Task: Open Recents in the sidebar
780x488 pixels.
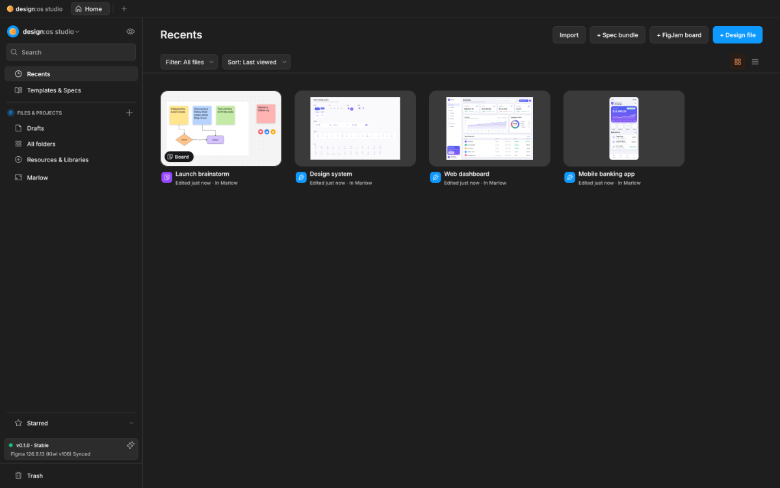Action: point(71,74)
